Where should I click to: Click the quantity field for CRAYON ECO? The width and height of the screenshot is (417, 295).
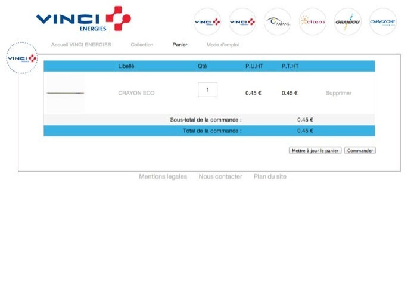point(207,90)
